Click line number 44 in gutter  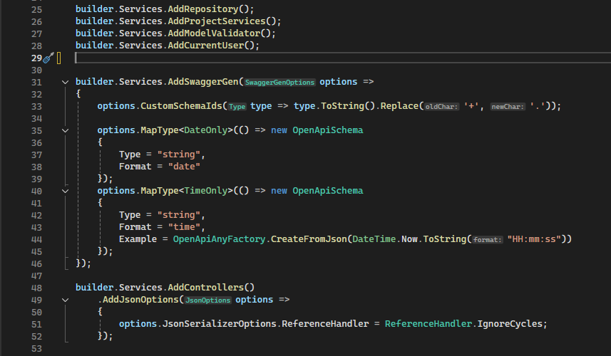pos(36,239)
